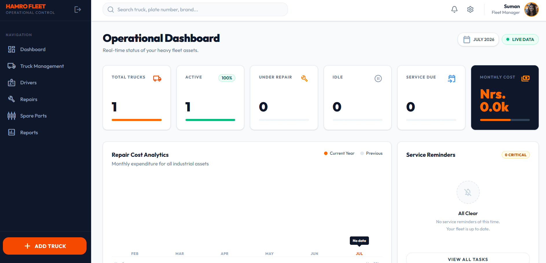Click the Suman Fleet Manager name label
Viewport: 546px width, 263px height.
[506, 9]
